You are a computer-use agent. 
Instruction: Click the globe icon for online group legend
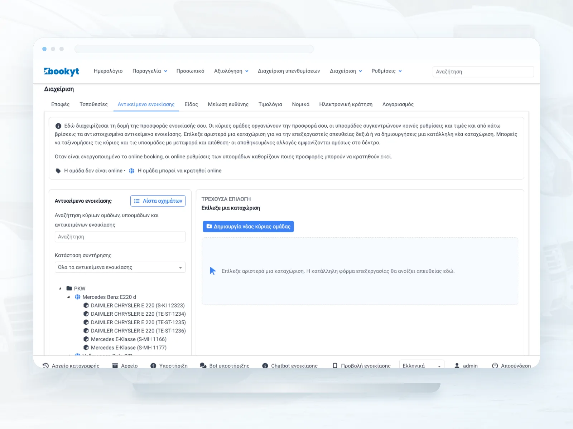(x=131, y=171)
